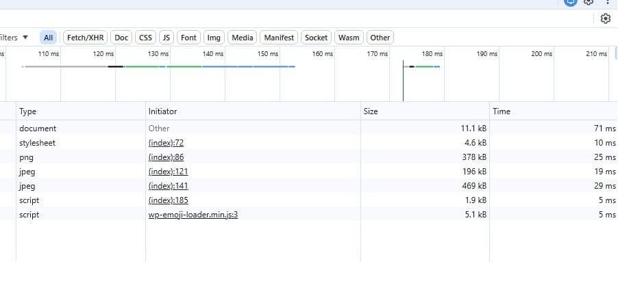Screen dimensions: 618x281
Task: Filter requests by Doc type
Action: point(121,38)
